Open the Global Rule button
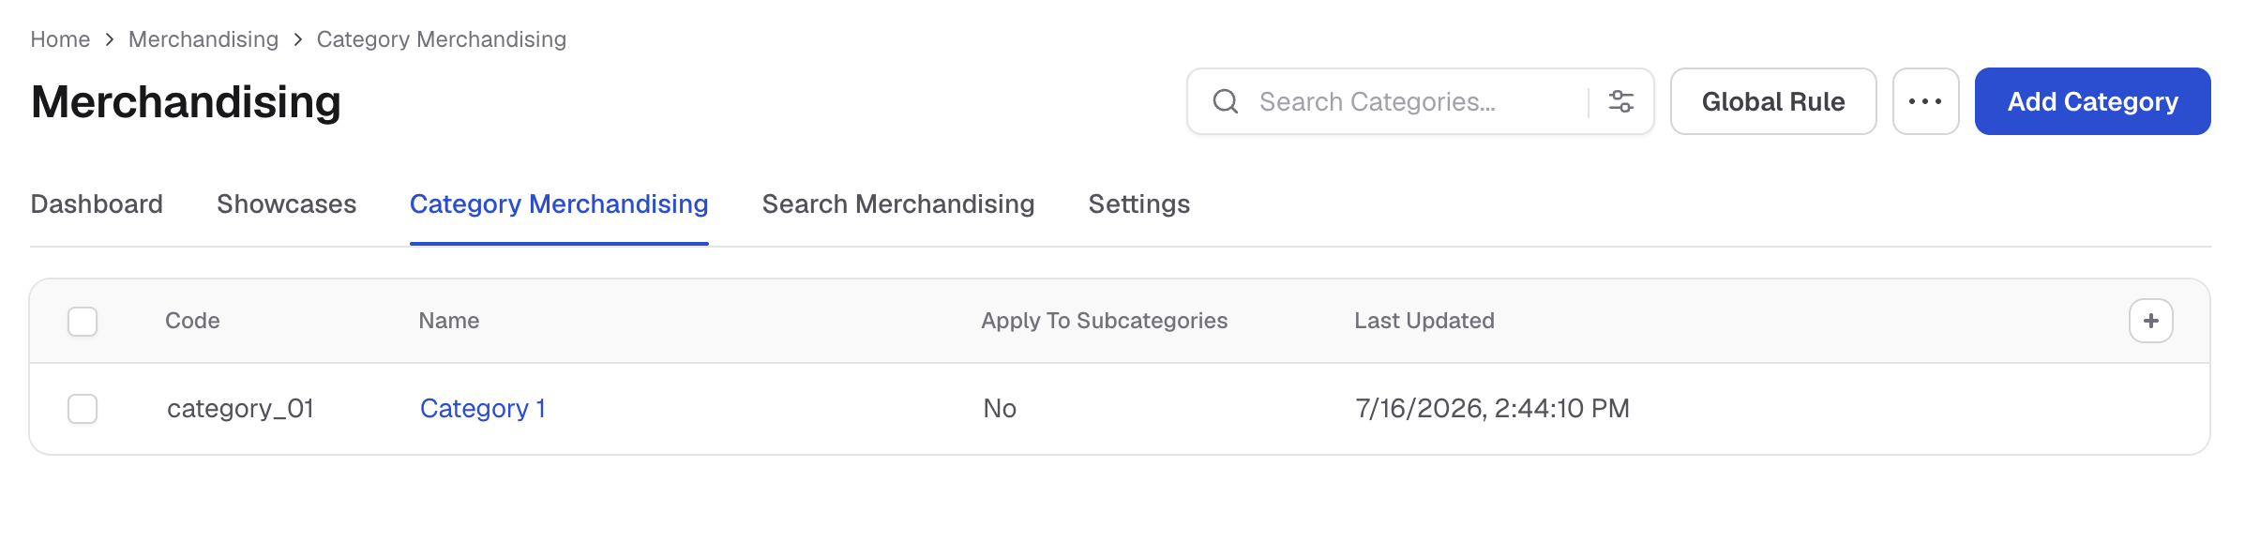 click(x=1772, y=101)
